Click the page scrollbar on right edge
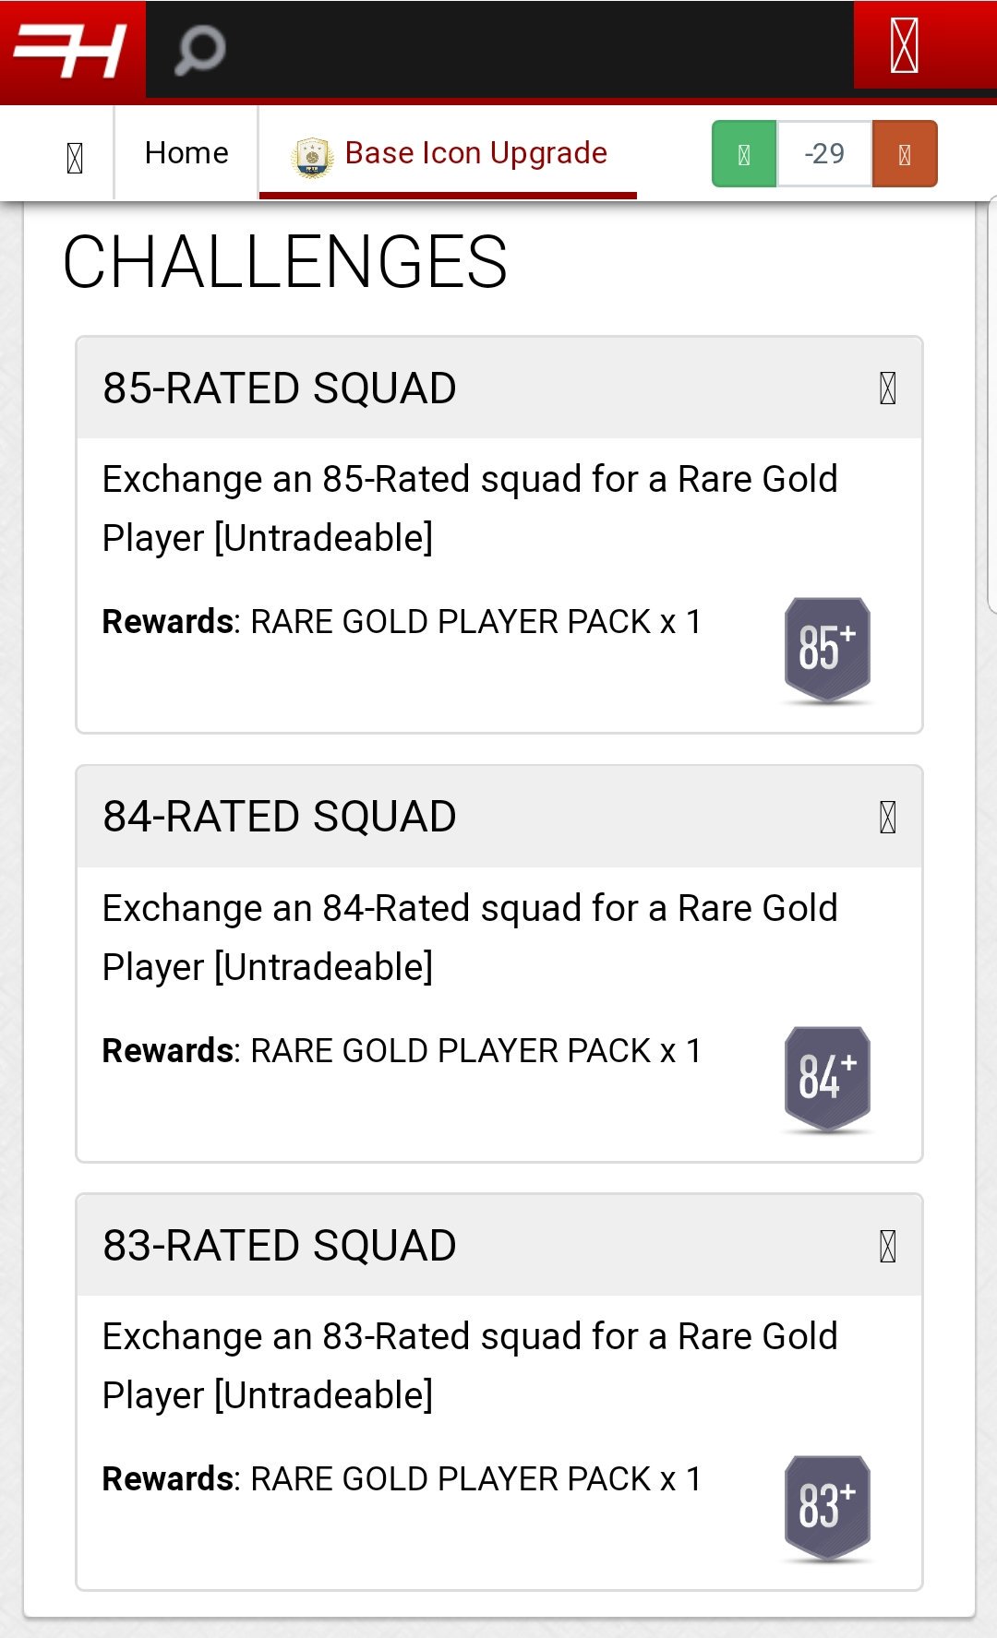This screenshot has width=997, height=1638. 992,404
